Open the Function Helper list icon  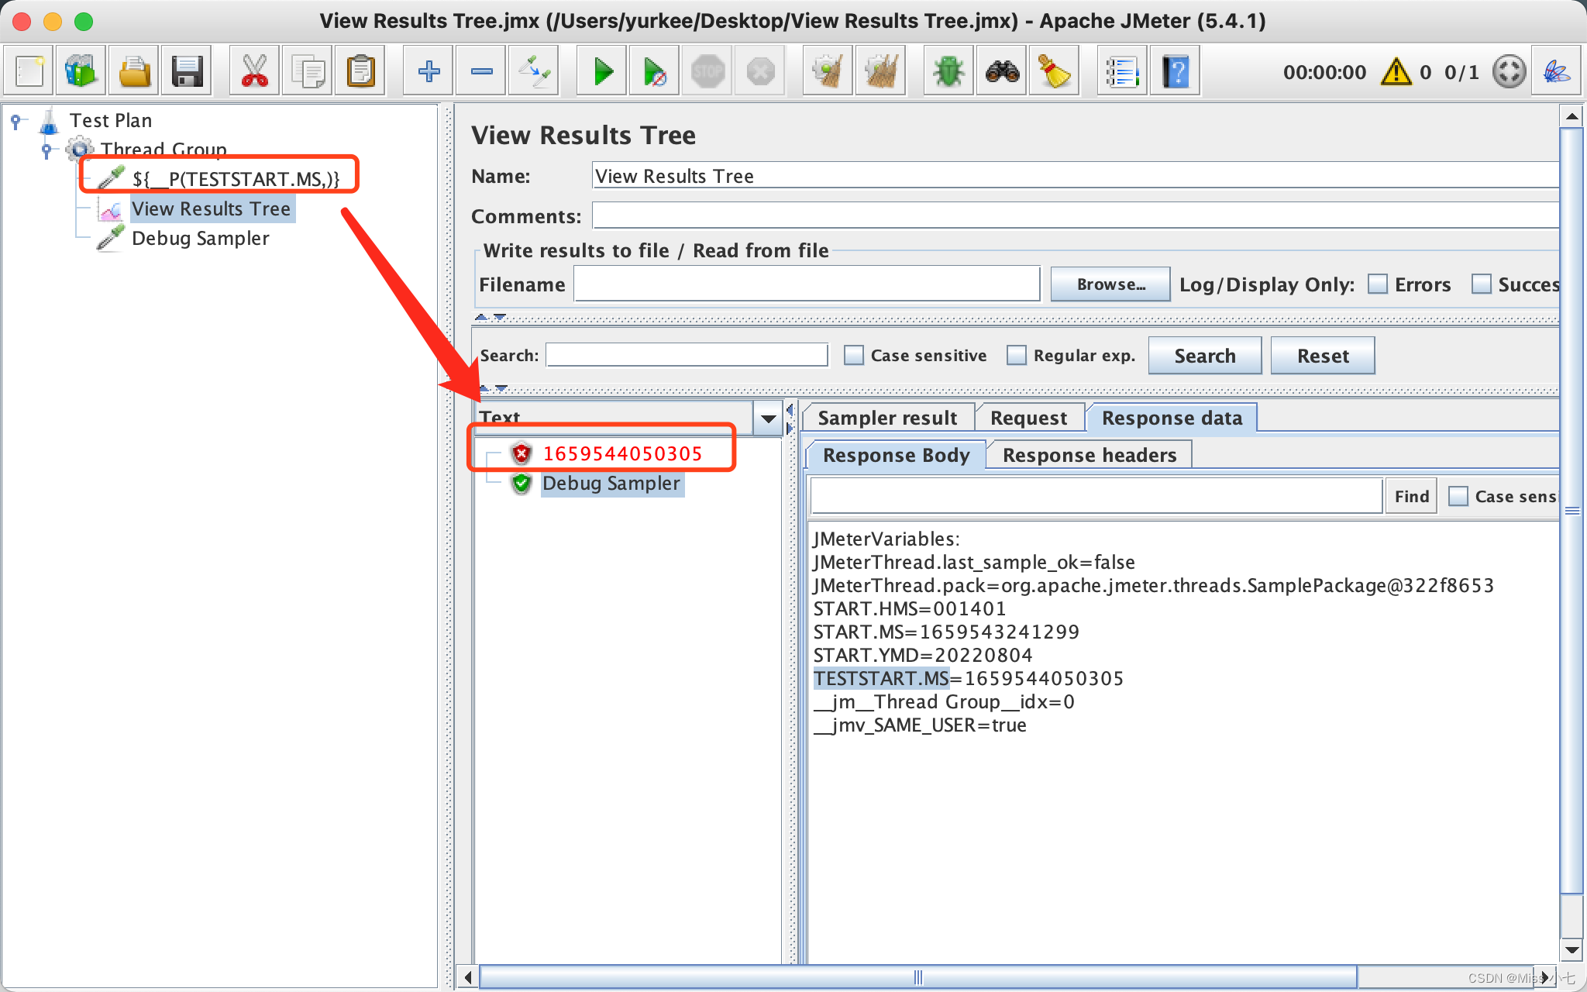(x=1122, y=72)
